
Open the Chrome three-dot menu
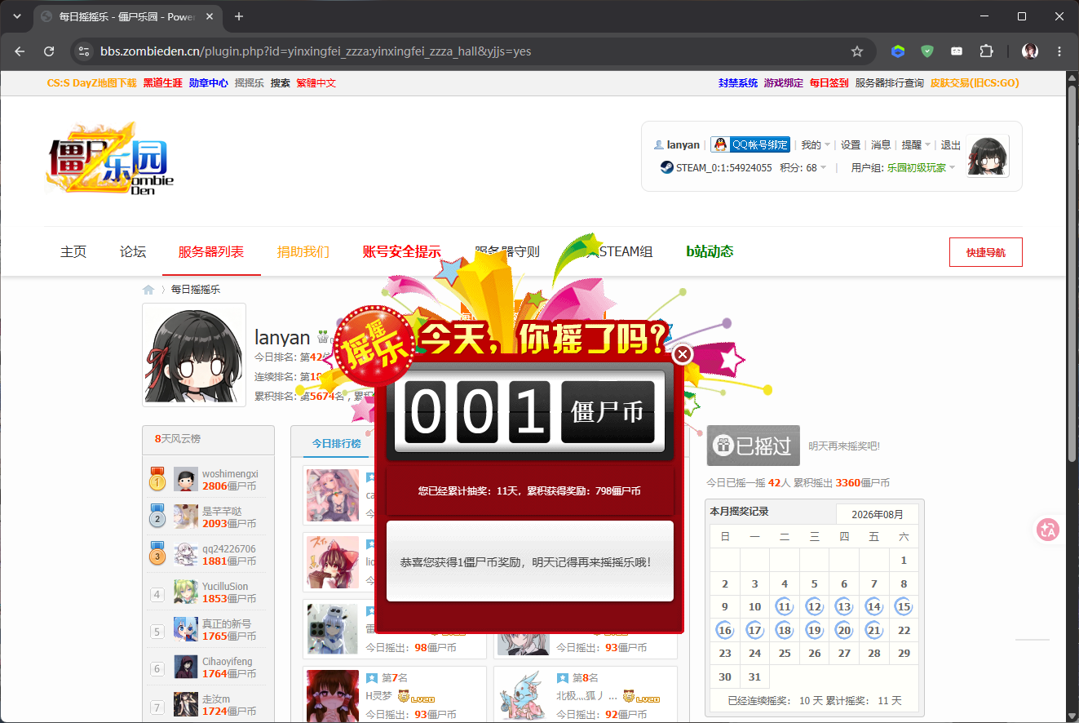pos(1059,51)
